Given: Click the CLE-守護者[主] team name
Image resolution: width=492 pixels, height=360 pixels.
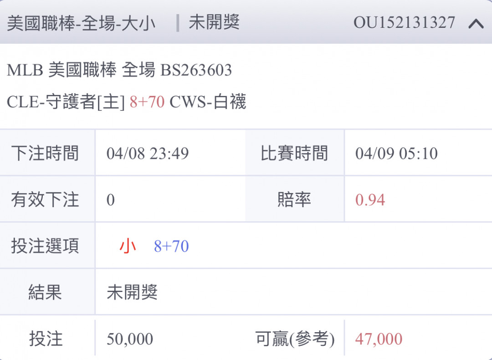Looking at the screenshot, I should pos(66,102).
